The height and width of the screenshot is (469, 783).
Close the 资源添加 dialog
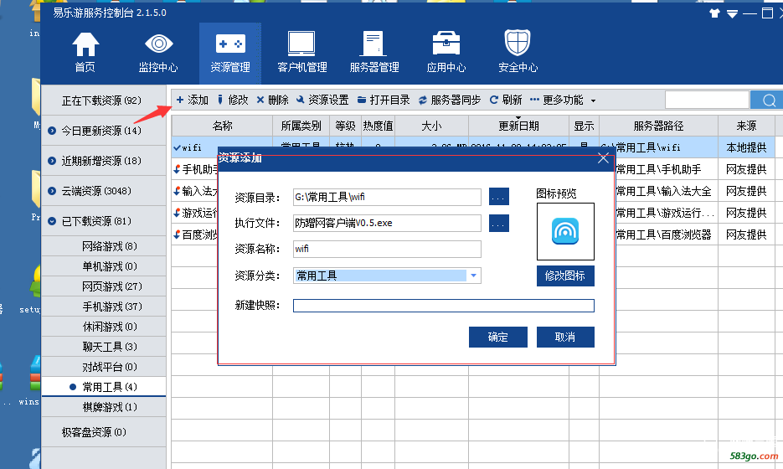click(x=603, y=158)
